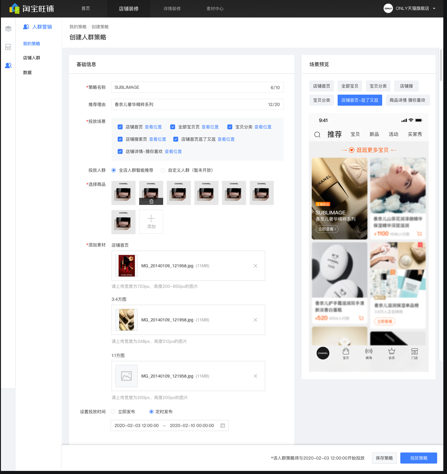Tap the 宝贝 bag icon in the preview bar
The height and width of the screenshot is (474, 447).
point(346,351)
